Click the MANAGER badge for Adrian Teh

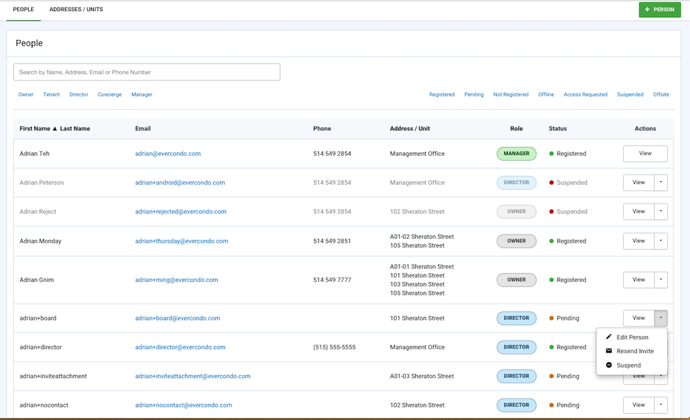(517, 154)
